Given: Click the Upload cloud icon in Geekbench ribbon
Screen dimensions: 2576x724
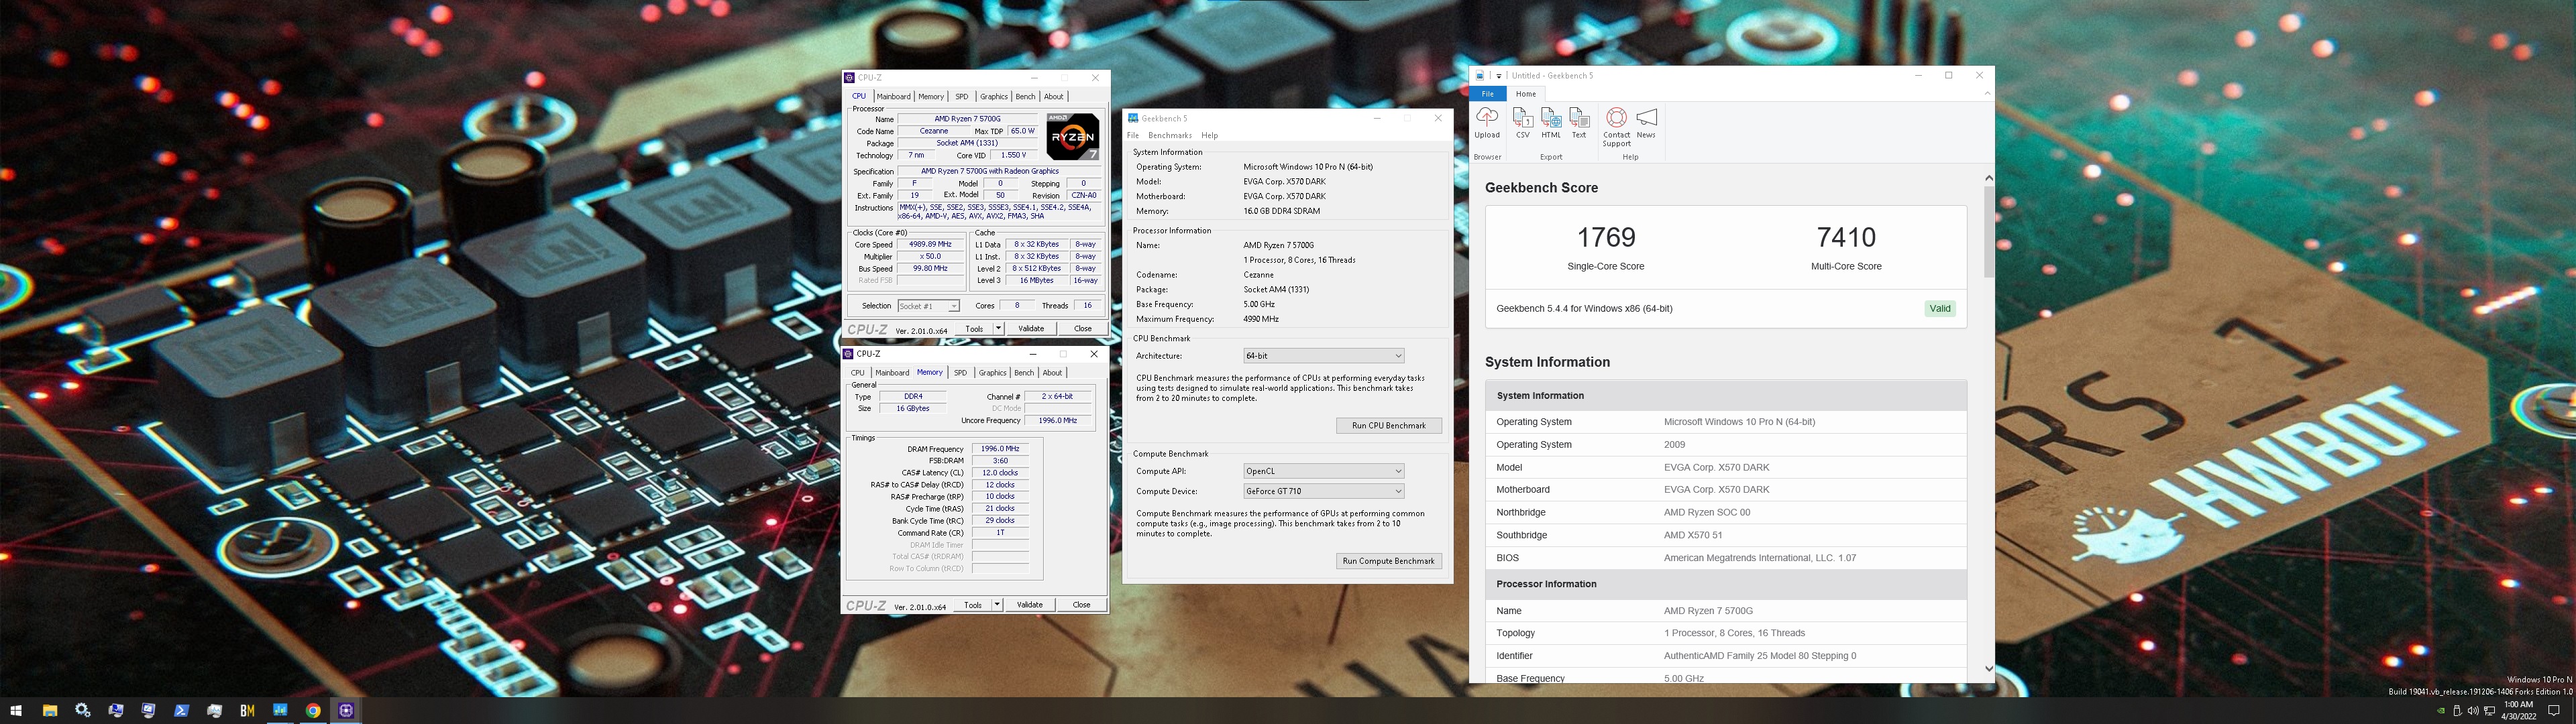Looking at the screenshot, I should click(1487, 117).
